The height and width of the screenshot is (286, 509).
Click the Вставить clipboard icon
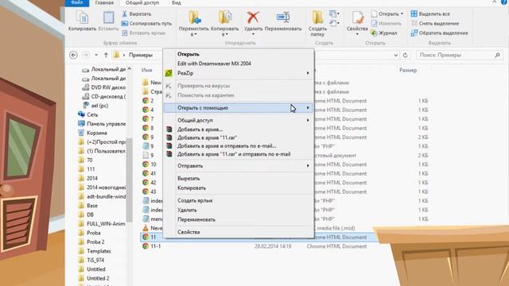point(108,21)
